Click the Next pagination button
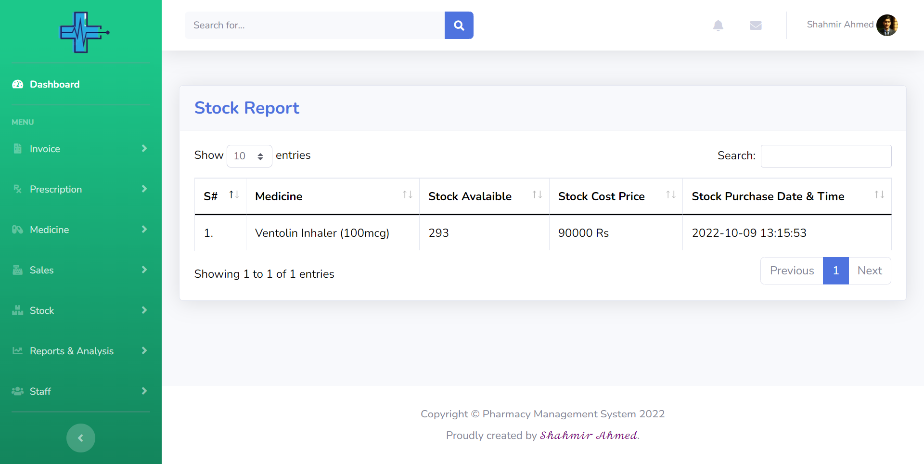The width and height of the screenshot is (924, 464). tap(869, 271)
